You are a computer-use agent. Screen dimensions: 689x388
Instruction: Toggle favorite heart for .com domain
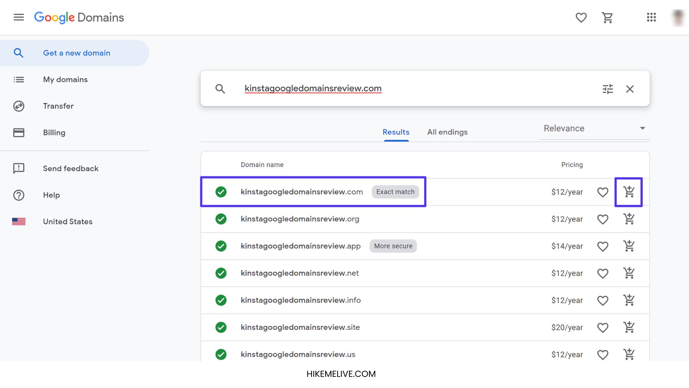[x=603, y=191]
